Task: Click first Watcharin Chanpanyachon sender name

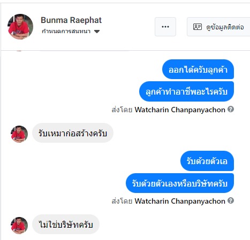Action: coord(180,110)
